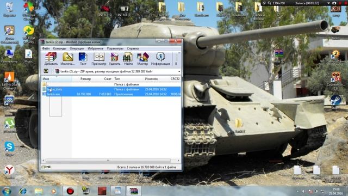Viewport: 348px width, 196px height.
Task: Open the Просмотр (View) tool
Action: coord(99,59)
